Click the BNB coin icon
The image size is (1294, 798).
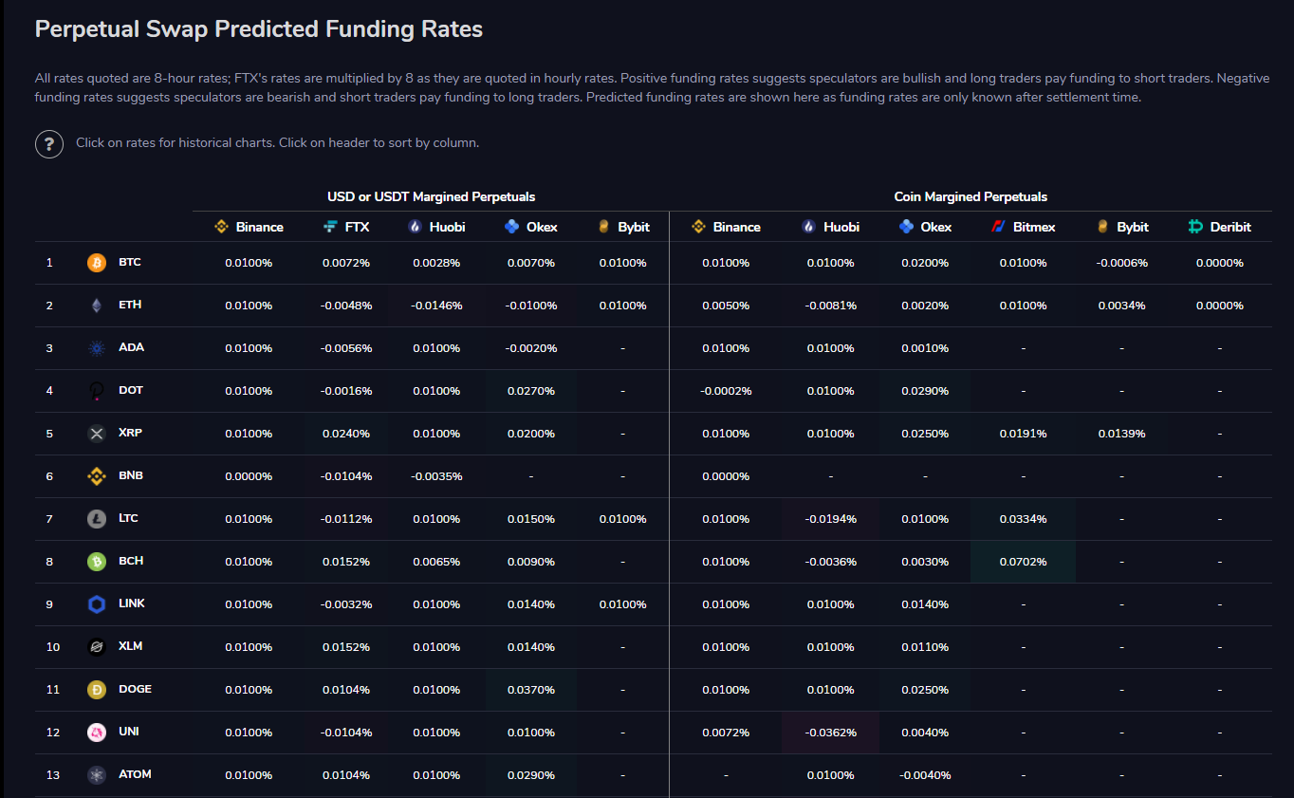tap(97, 476)
